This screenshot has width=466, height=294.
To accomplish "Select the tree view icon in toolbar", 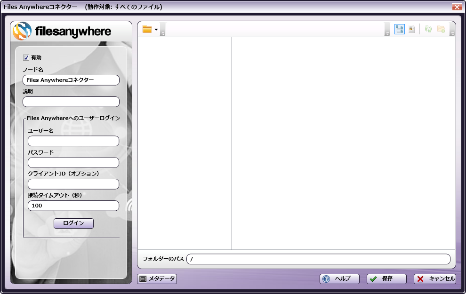I will 400,29.
